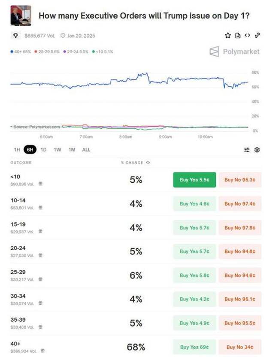
Task: Click Buy Yes 5.5¢ for <10
Action: pos(194,180)
